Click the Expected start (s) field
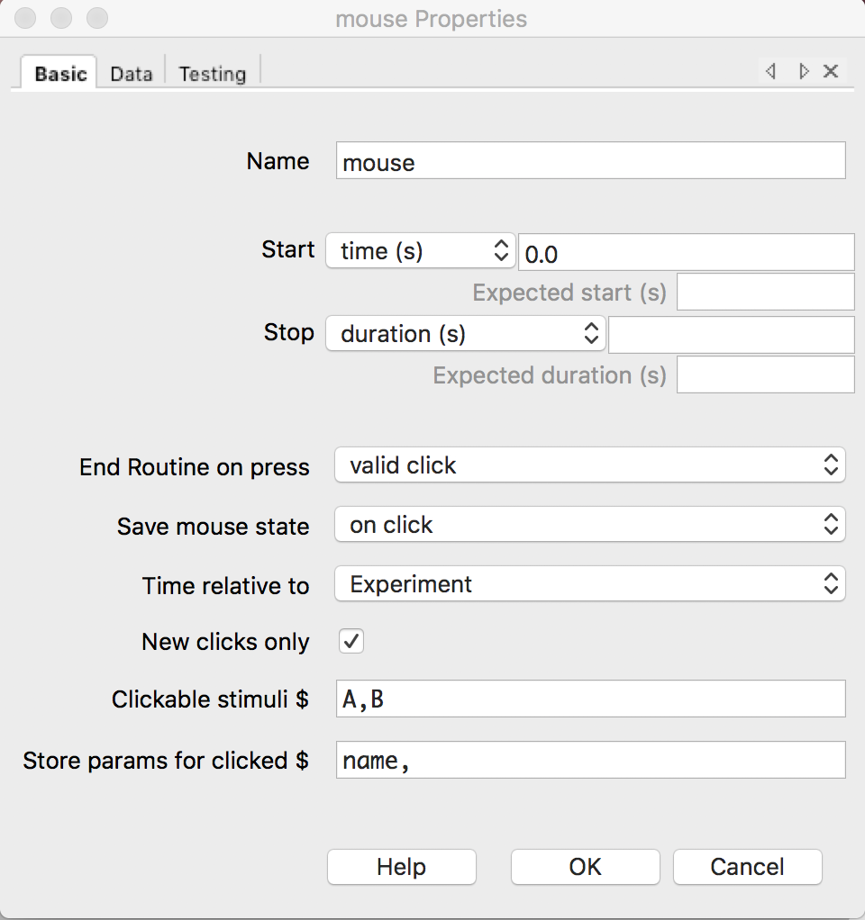 [765, 292]
